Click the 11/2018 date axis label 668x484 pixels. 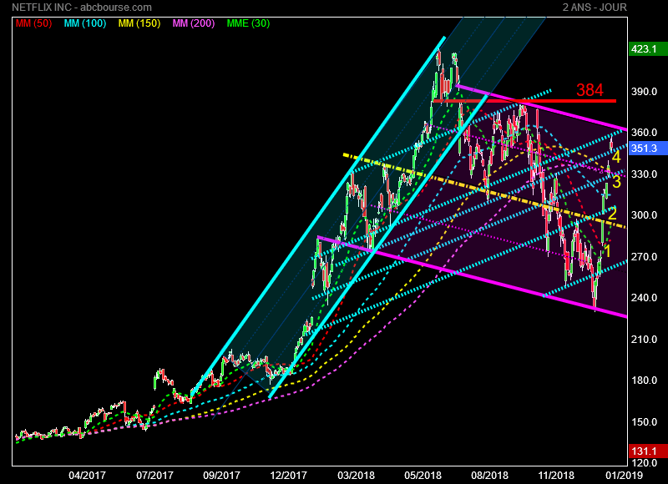click(556, 475)
